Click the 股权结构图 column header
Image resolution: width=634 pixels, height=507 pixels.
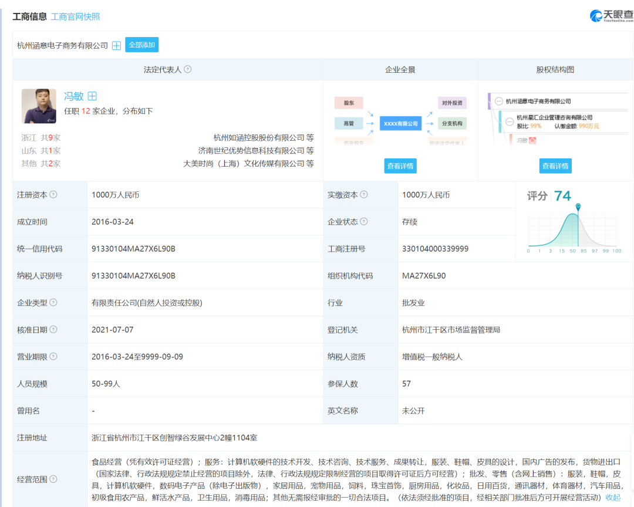pos(555,70)
